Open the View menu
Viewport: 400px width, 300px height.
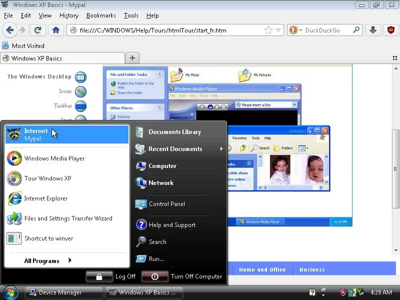pyautogui.click(x=45, y=15)
